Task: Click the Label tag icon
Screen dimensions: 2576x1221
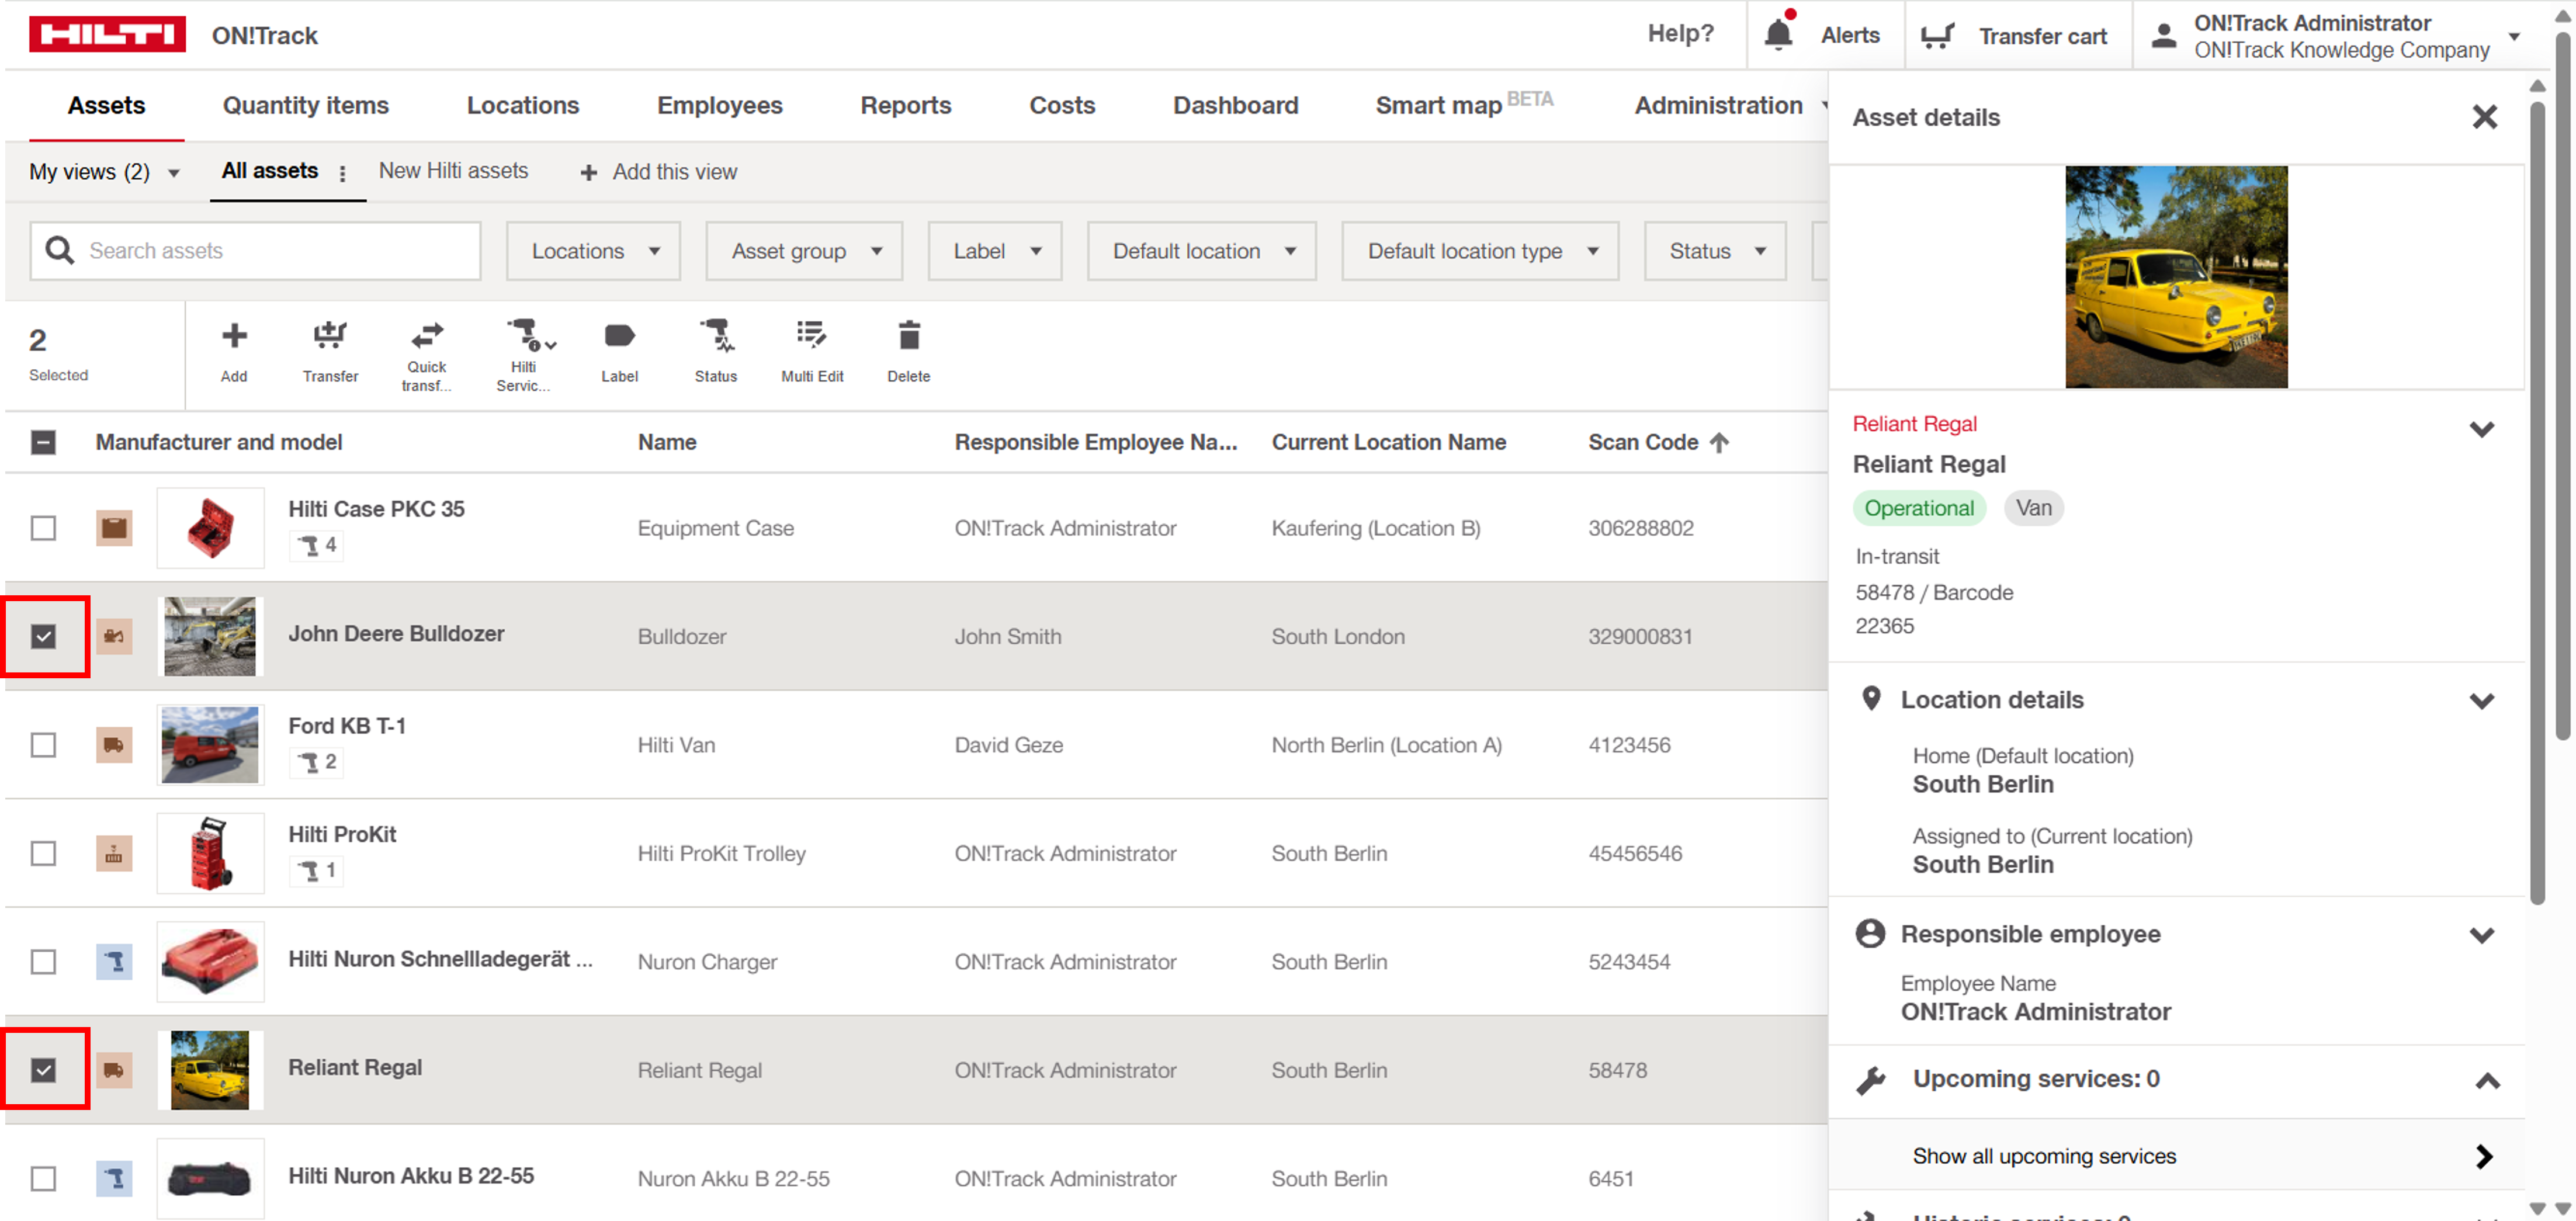Action: click(x=619, y=337)
